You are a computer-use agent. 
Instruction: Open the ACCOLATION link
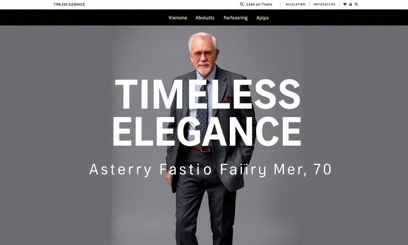[295, 4]
